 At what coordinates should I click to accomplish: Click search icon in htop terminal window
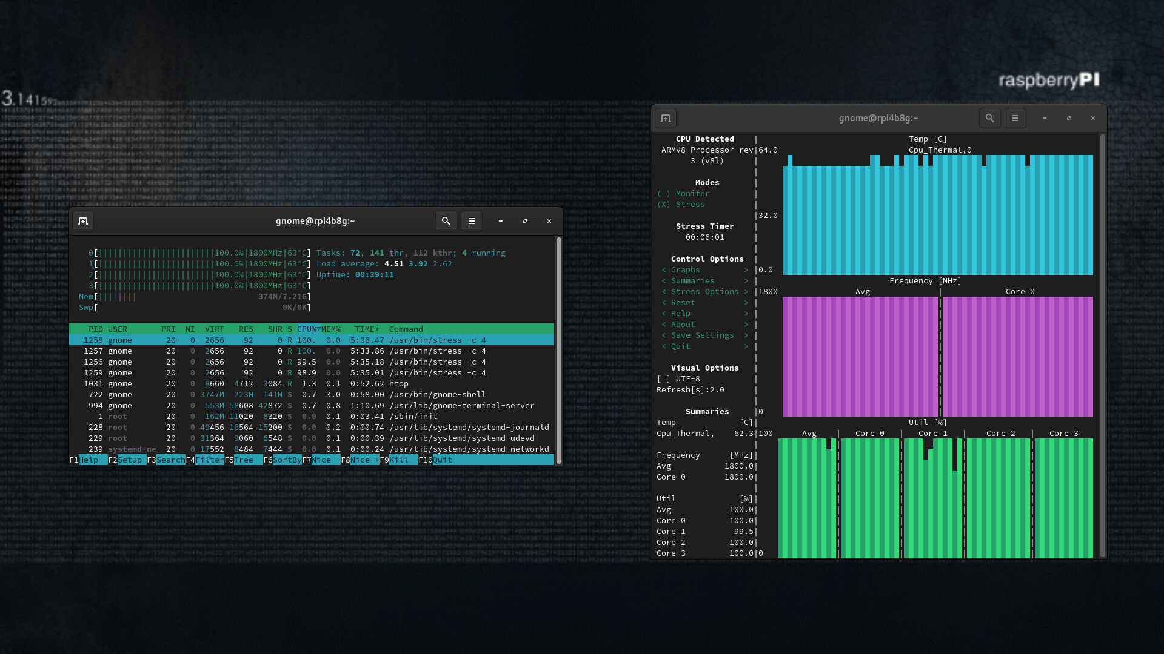click(x=446, y=221)
